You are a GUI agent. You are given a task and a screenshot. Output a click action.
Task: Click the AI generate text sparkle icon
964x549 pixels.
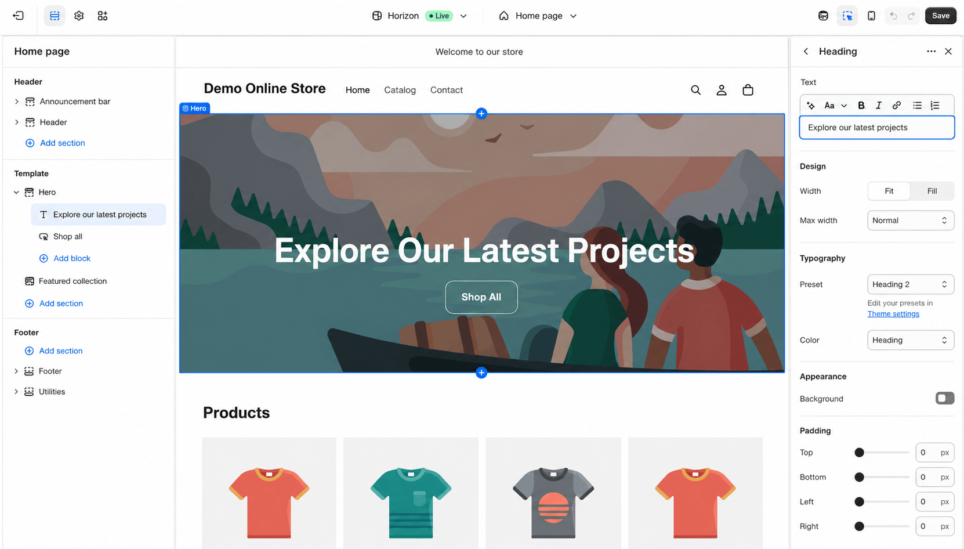[811, 106]
